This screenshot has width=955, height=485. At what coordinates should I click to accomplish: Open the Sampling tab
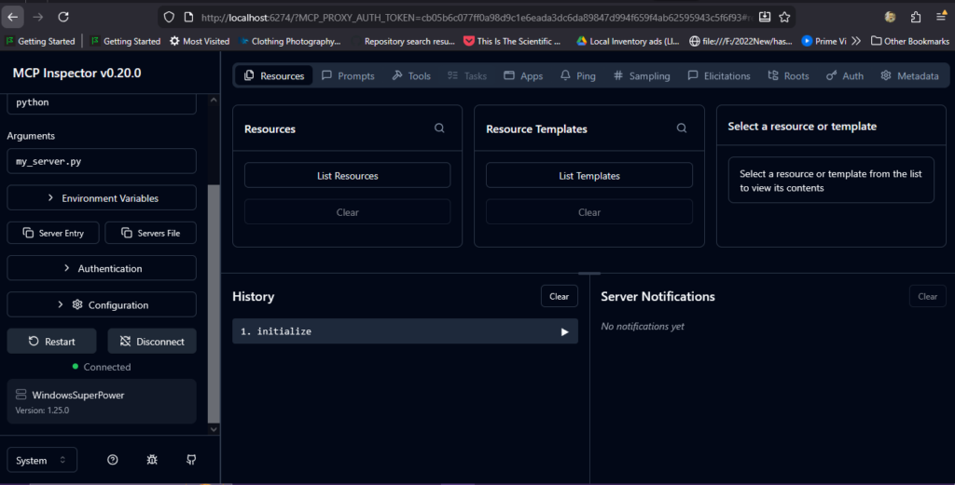pyautogui.click(x=642, y=75)
